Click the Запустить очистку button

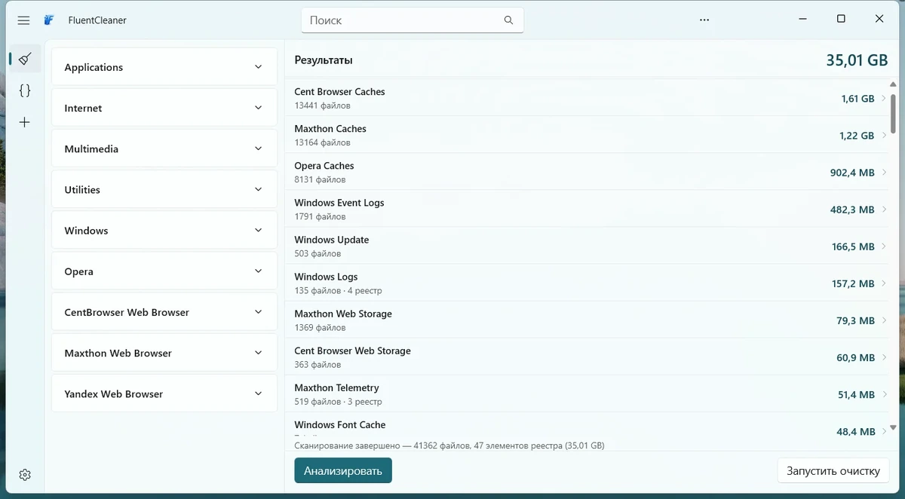click(833, 470)
